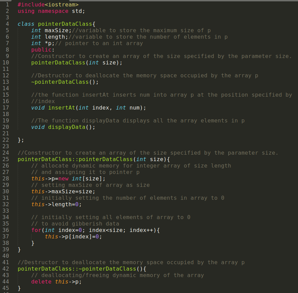Click the closing '};' of the class
This screenshot has height=293, width=298.
pos(21,140)
